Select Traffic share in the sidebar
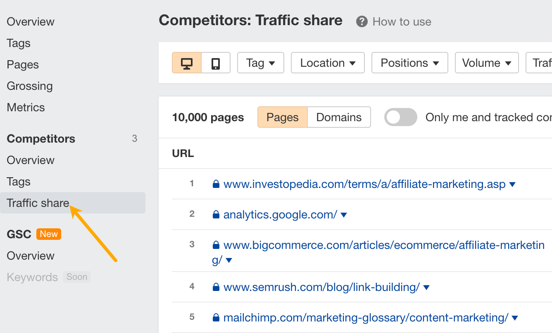Image resolution: width=552 pixels, height=333 pixels. [38, 203]
